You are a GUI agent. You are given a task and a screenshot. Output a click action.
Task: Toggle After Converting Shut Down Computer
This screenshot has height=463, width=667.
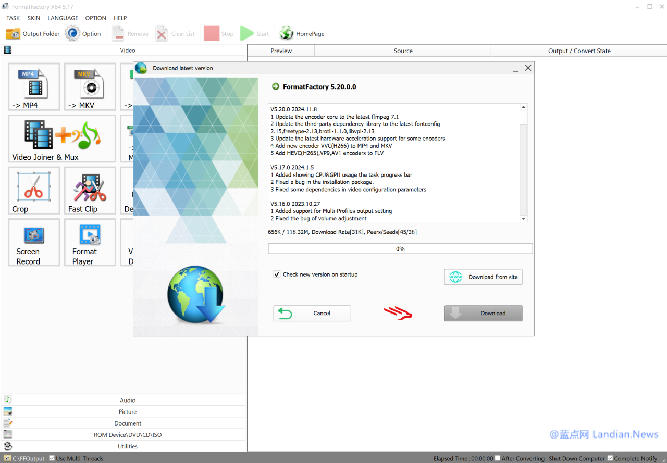point(497,458)
